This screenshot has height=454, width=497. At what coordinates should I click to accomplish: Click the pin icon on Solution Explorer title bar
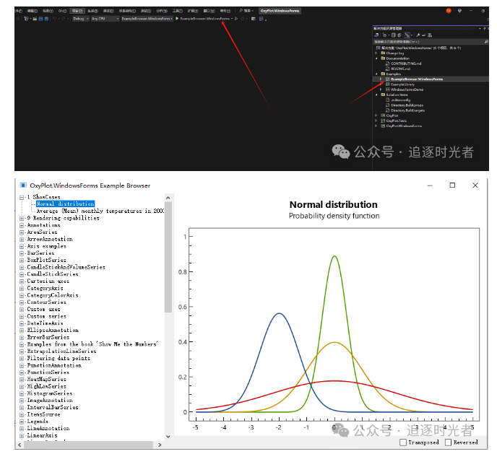[x=484, y=28]
